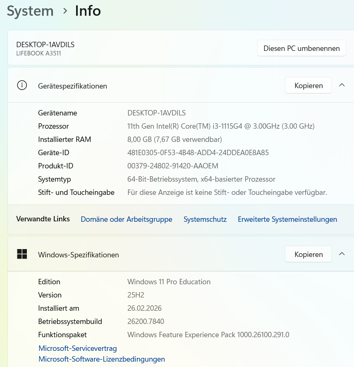This screenshot has width=354, height=367.
Task: Click the Diesen PC umbenennen button
Action: coord(301,48)
